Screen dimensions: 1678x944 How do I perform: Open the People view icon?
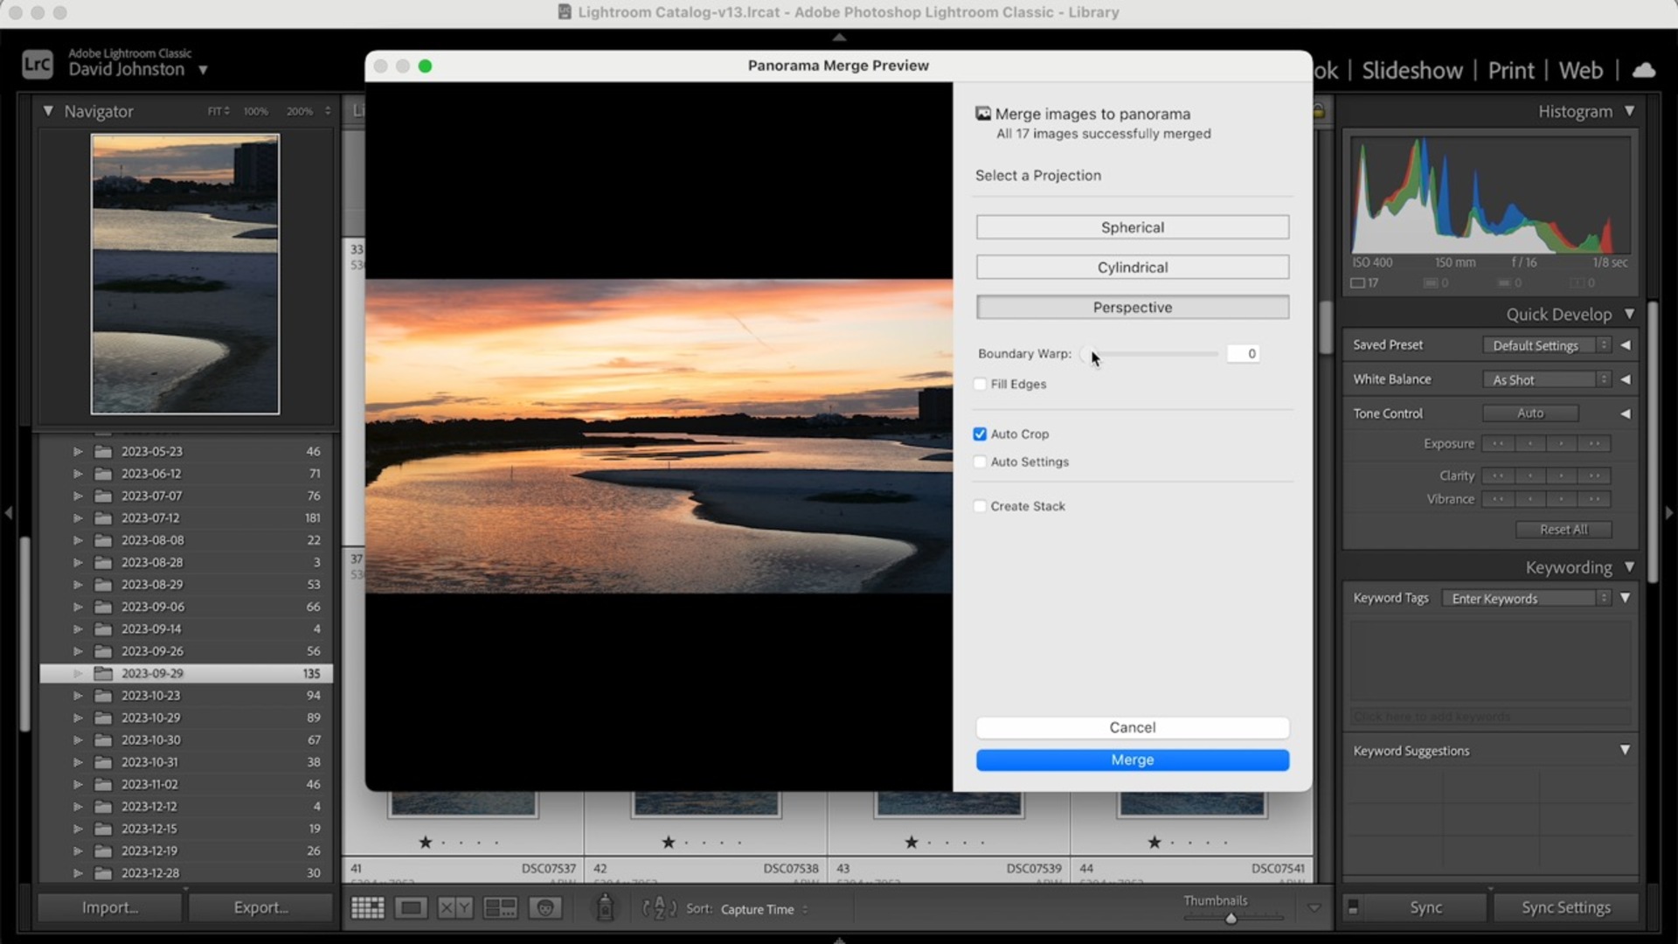tap(546, 907)
